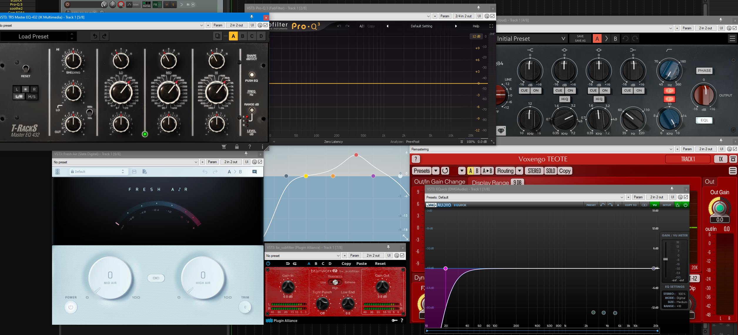Expand the Initial Preset dropdown
738x335 pixels.
[563, 39]
